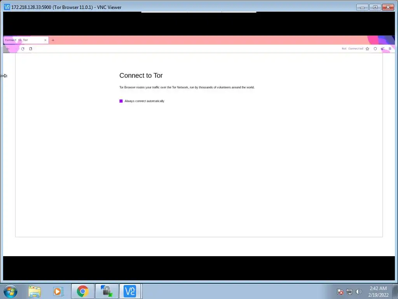Bookmark the page with the star icon

tap(367, 49)
